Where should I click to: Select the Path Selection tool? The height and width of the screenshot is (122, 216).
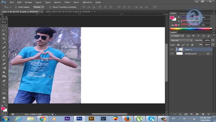pos(4,89)
